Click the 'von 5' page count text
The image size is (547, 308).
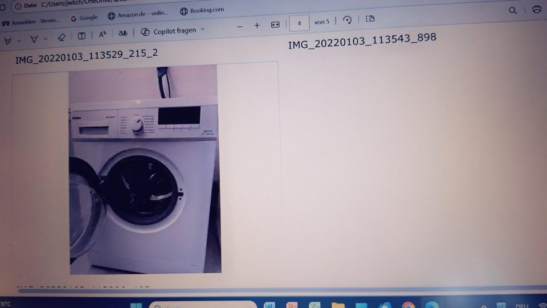click(x=321, y=22)
